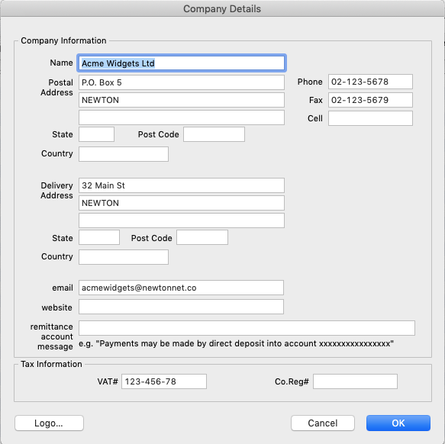Click the delivery address Country field
The height and width of the screenshot is (444, 445).
coord(124,257)
